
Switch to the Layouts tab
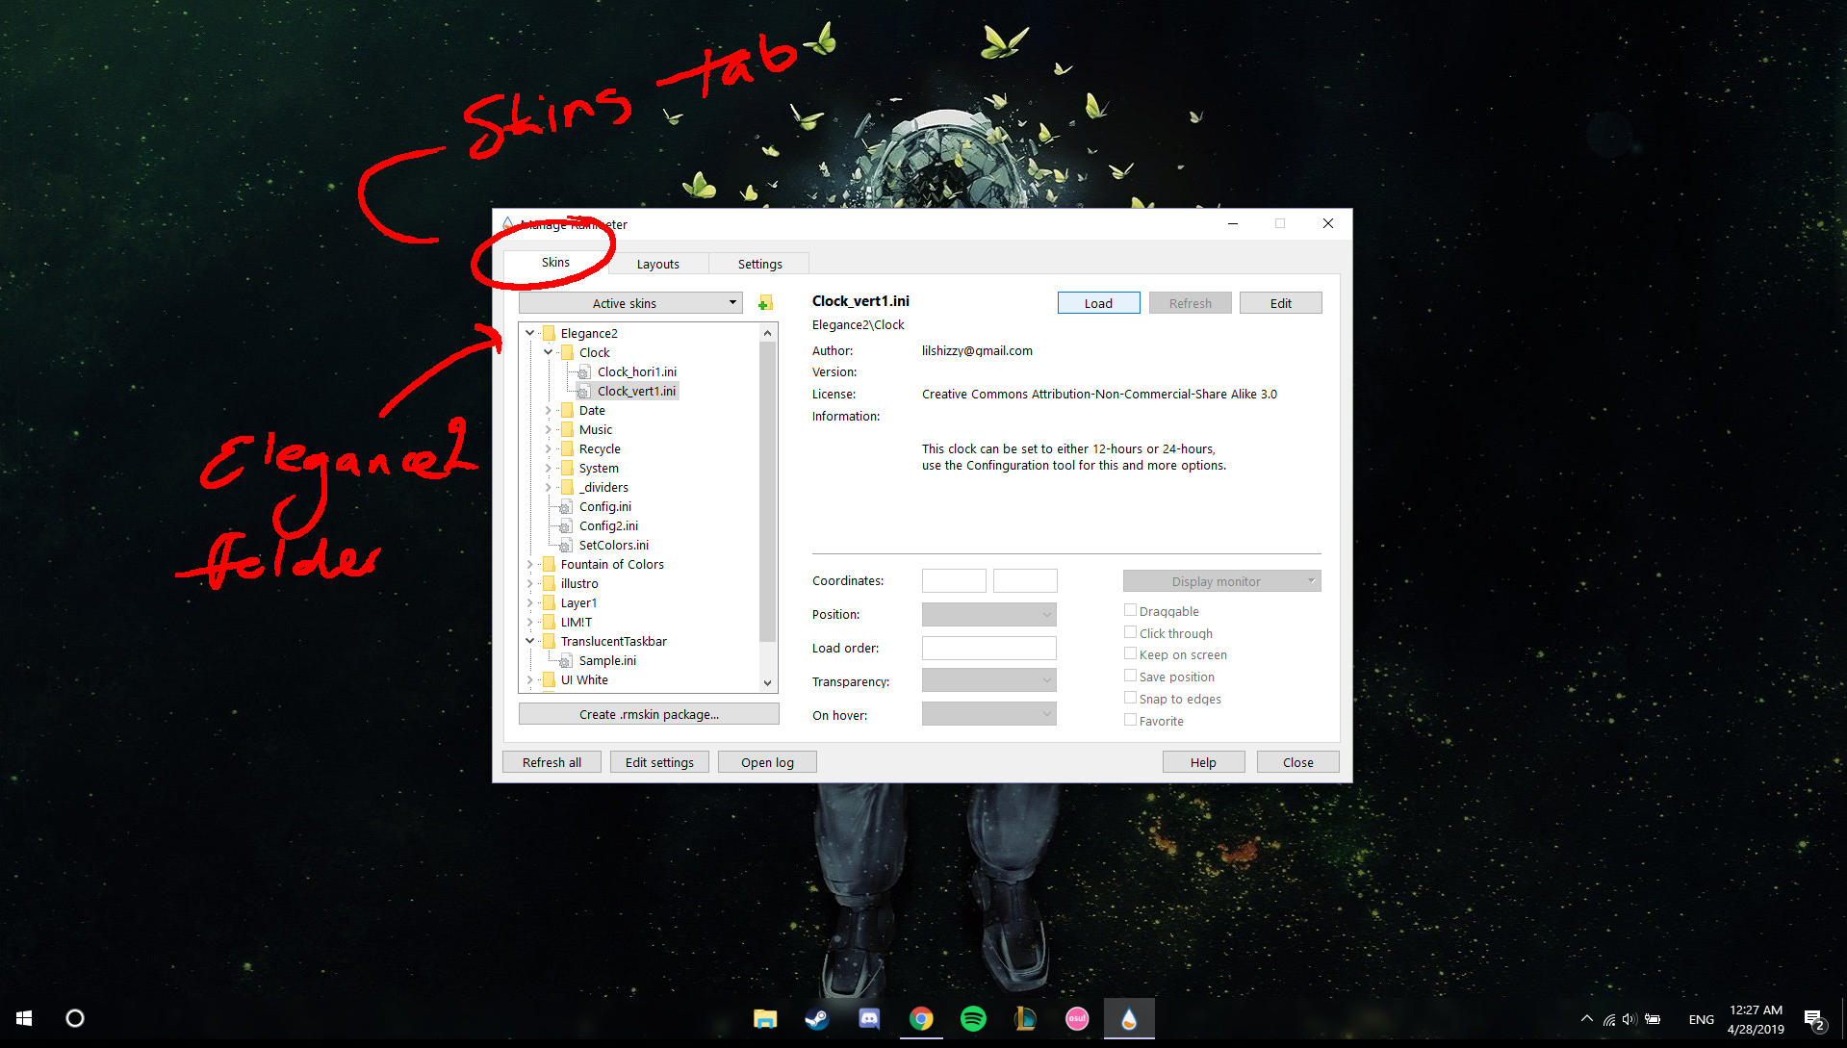click(657, 263)
